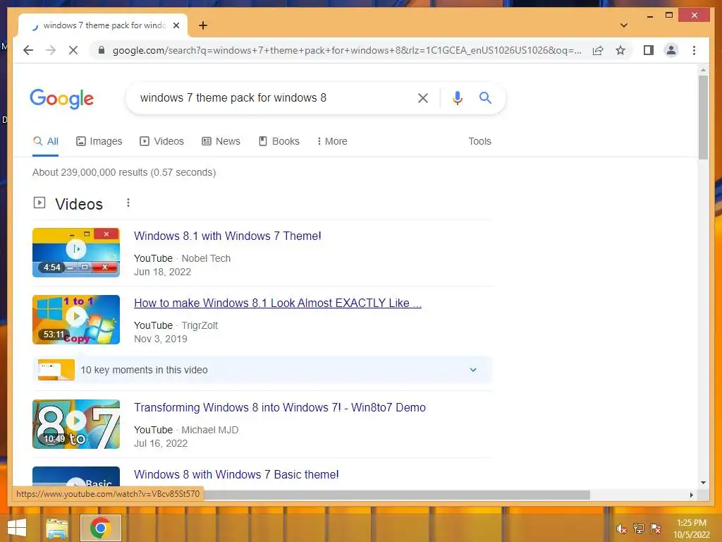Open 'Transforming Windows 8 into Windows 7!' link
The image size is (722, 542).
coord(279,407)
